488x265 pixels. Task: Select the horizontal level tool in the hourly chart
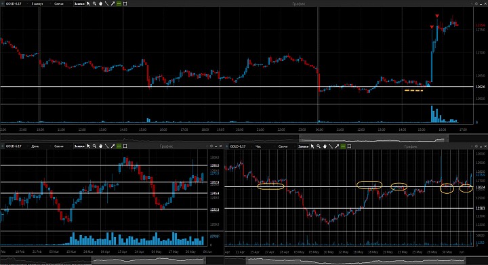pos(343,146)
